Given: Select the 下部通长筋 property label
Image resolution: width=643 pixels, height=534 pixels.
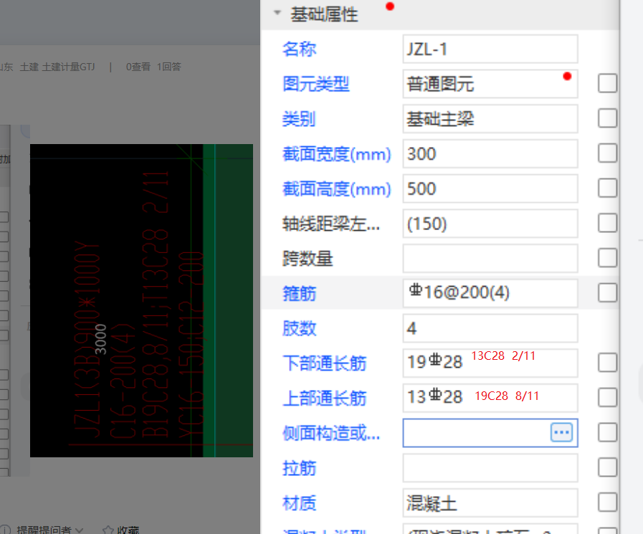Looking at the screenshot, I should point(325,363).
